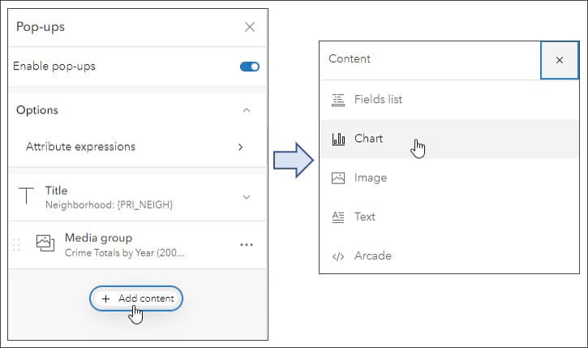Pick the Arcade content option
Viewport: 588px width, 348px height.
(x=373, y=256)
